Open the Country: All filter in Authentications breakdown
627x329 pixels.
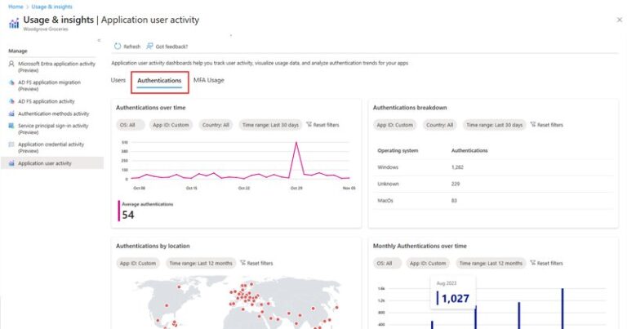coord(440,125)
